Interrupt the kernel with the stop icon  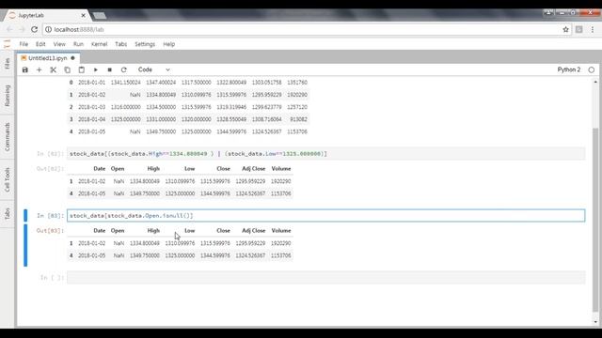109,69
